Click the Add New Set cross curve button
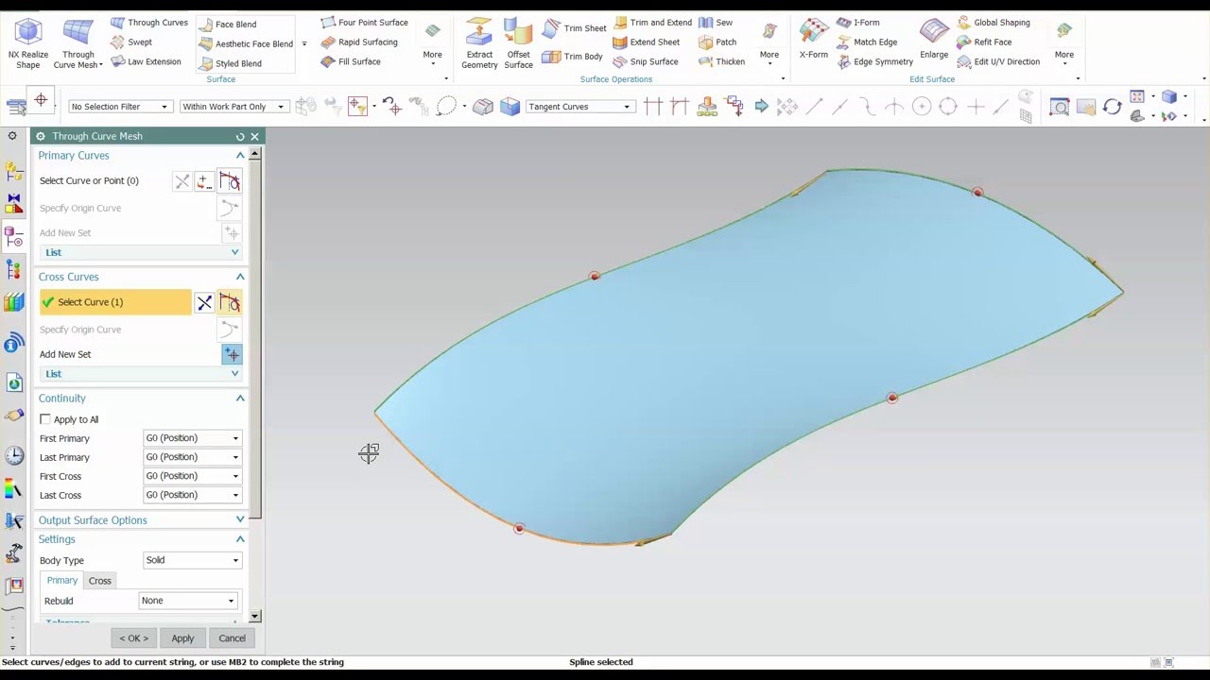This screenshot has width=1210, height=680. pos(232,354)
